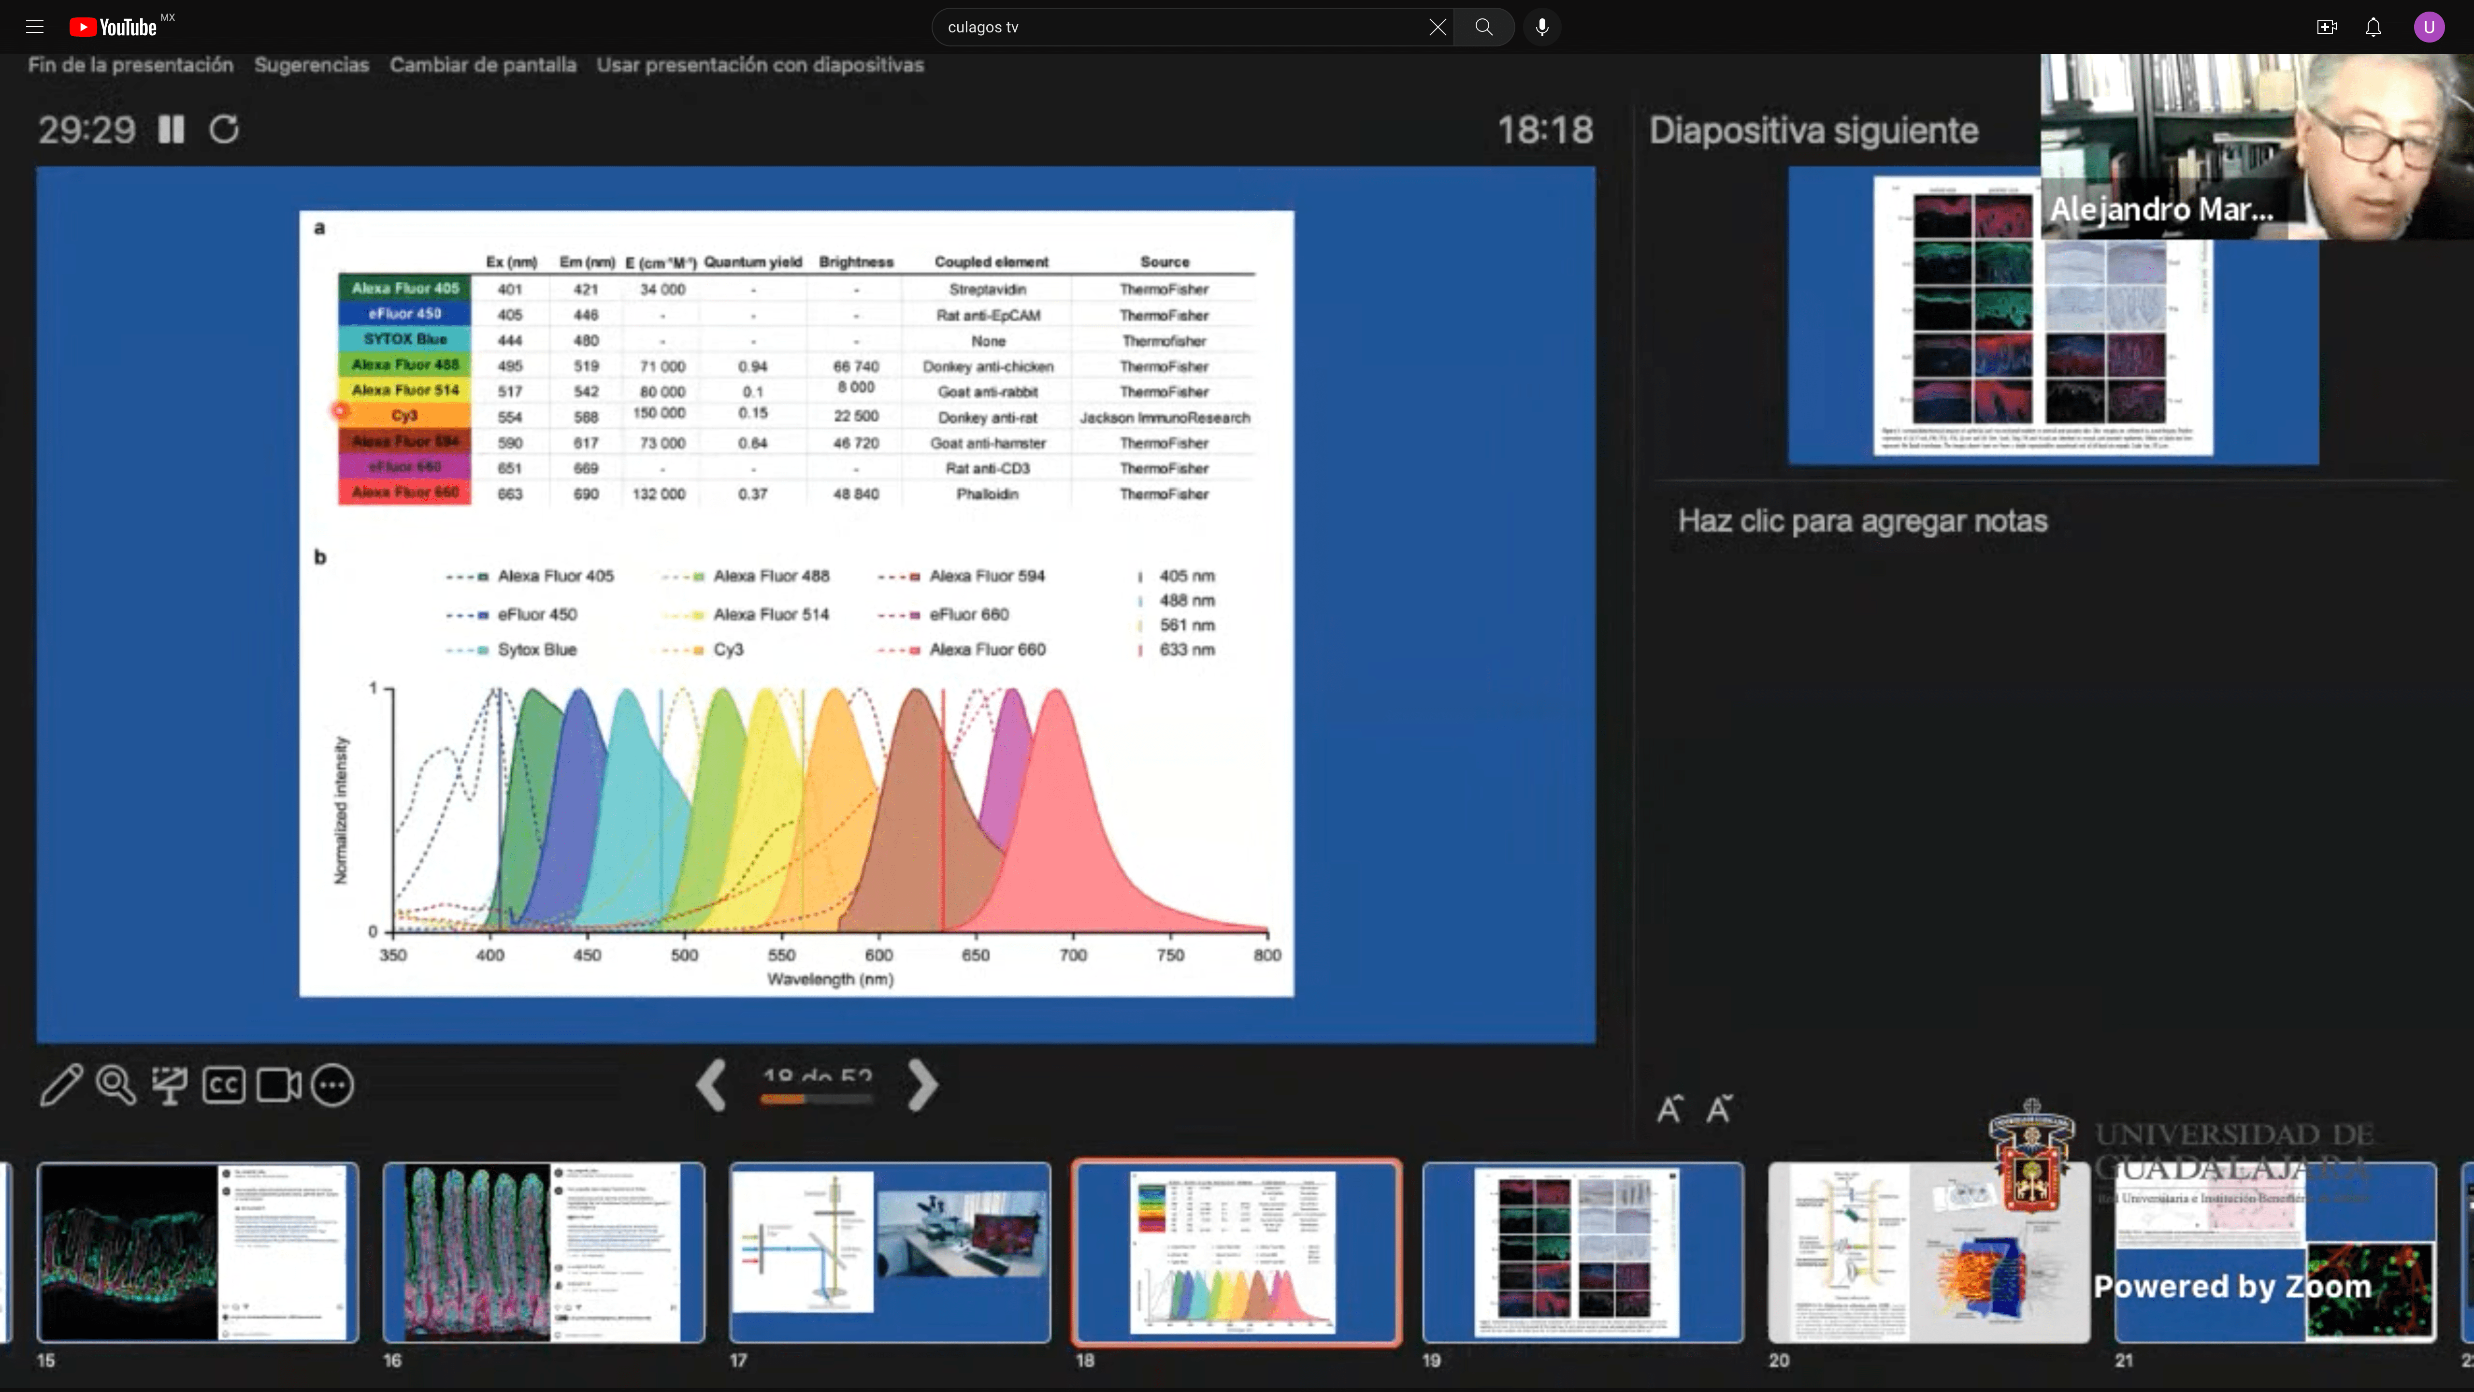Open the user account avatar
This screenshot has width=2474, height=1392.
coord(2429,27)
